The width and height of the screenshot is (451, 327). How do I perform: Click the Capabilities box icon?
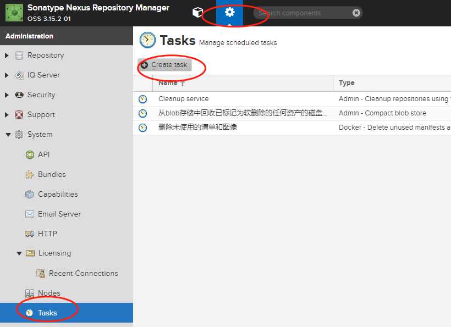coord(29,194)
